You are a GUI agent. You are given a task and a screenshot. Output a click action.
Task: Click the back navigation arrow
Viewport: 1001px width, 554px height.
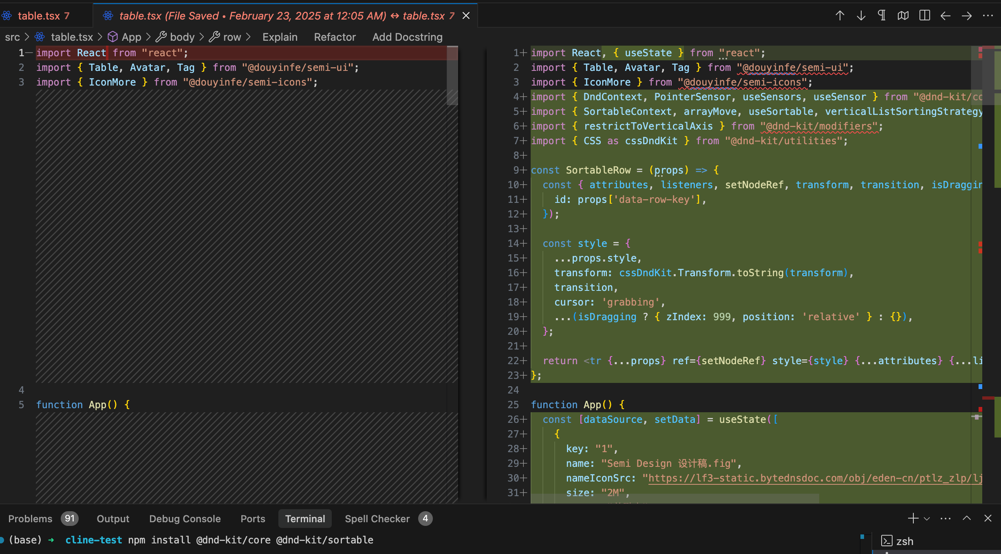(x=946, y=15)
